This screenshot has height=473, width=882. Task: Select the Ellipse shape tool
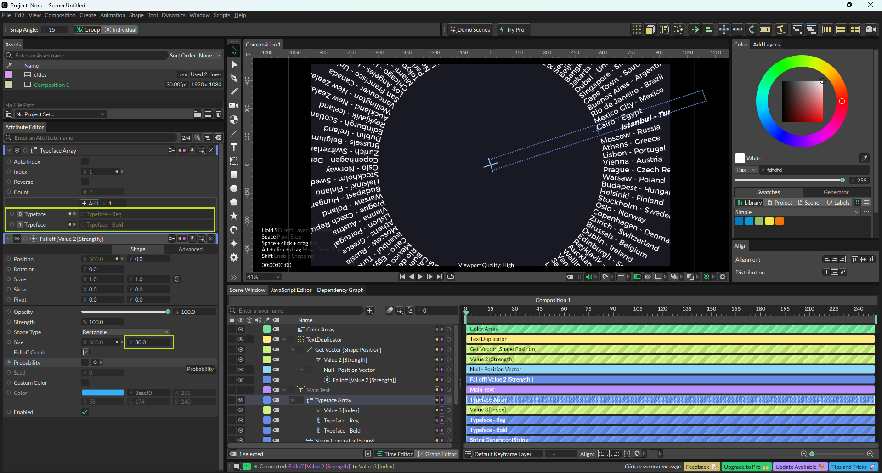[234, 188]
